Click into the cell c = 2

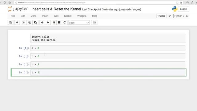108,64
